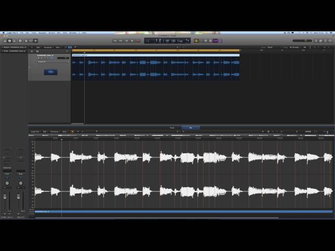Image resolution: width=335 pixels, height=251 pixels.
Task: Open the Window menu in menu bar
Action: pyautogui.click(x=73, y=33)
